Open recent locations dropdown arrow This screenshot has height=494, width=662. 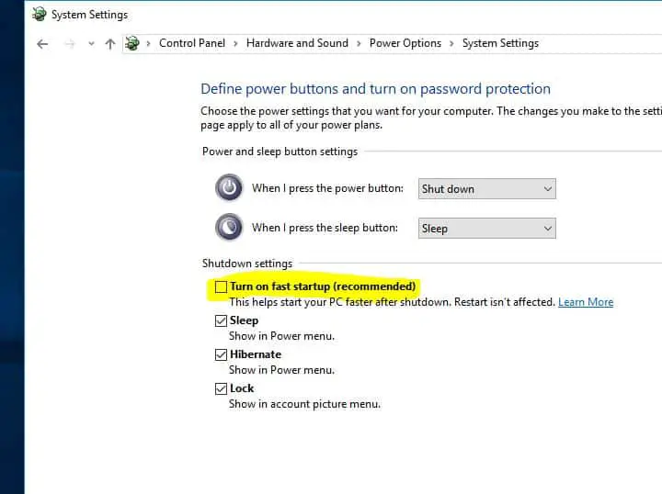(x=90, y=43)
